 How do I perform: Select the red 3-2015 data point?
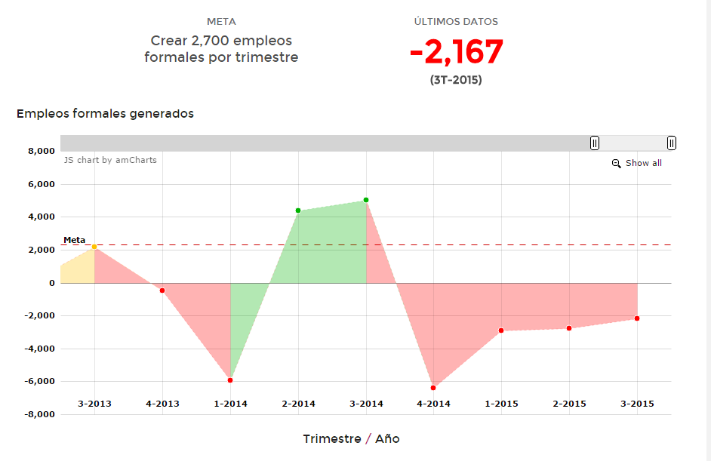[637, 318]
